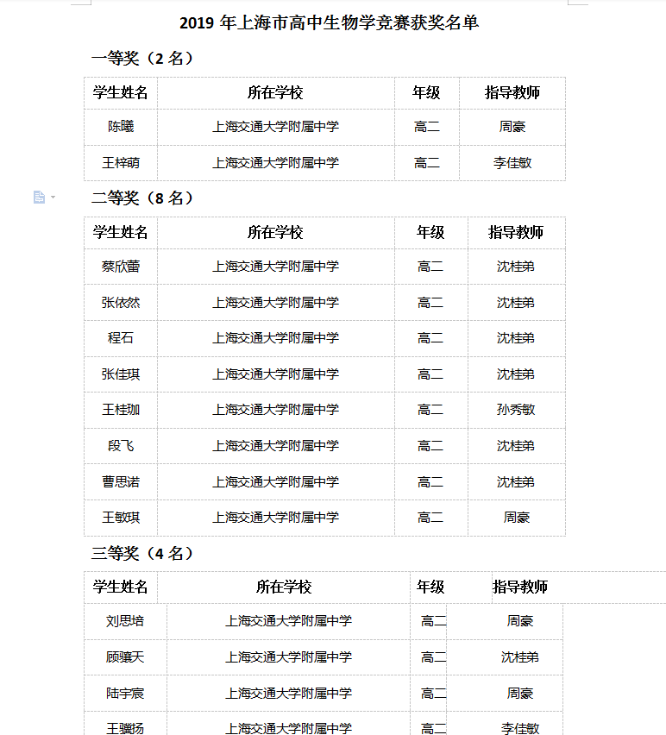Click the school cell in 张佳琪's row

click(x=275, y=374)
